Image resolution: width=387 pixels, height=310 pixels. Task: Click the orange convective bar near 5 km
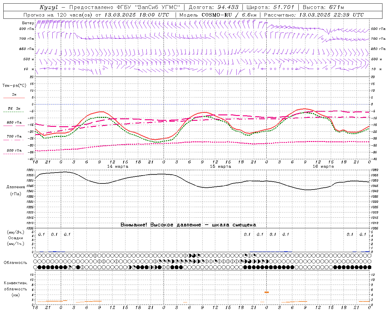(267, 292)
